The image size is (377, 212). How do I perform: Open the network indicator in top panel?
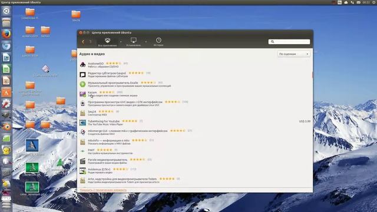[x=352, y=2]
